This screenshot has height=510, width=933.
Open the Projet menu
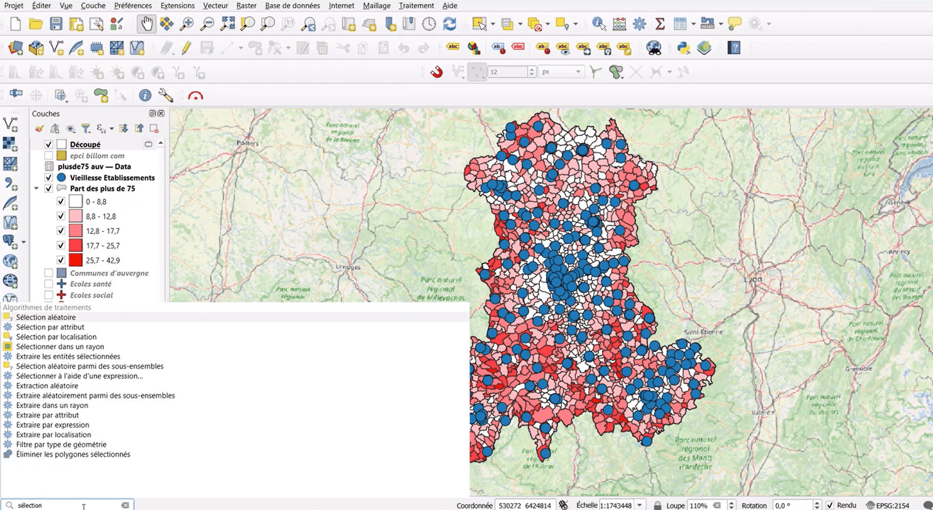tap(14, 6)
